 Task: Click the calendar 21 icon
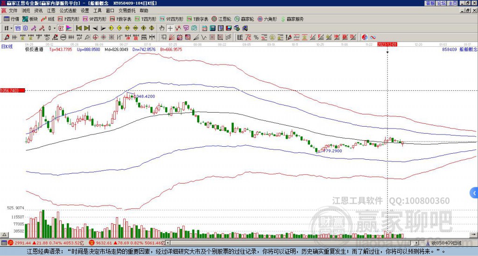coord(204,28)
